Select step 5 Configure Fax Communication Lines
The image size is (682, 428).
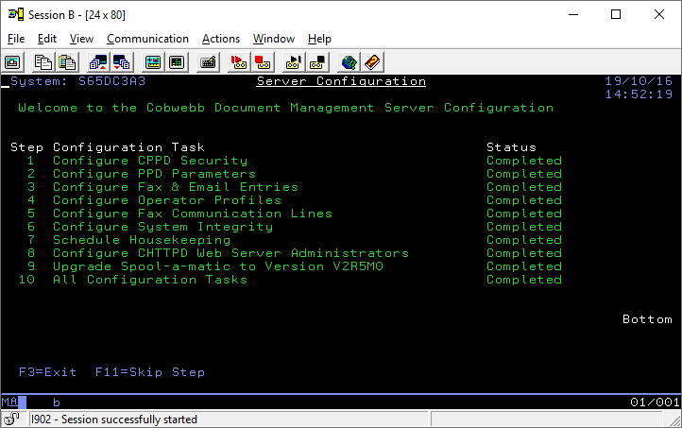193,214
